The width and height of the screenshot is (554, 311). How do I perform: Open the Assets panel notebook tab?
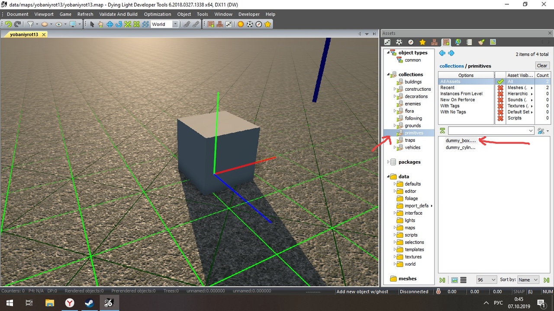[x=469, y=42]
